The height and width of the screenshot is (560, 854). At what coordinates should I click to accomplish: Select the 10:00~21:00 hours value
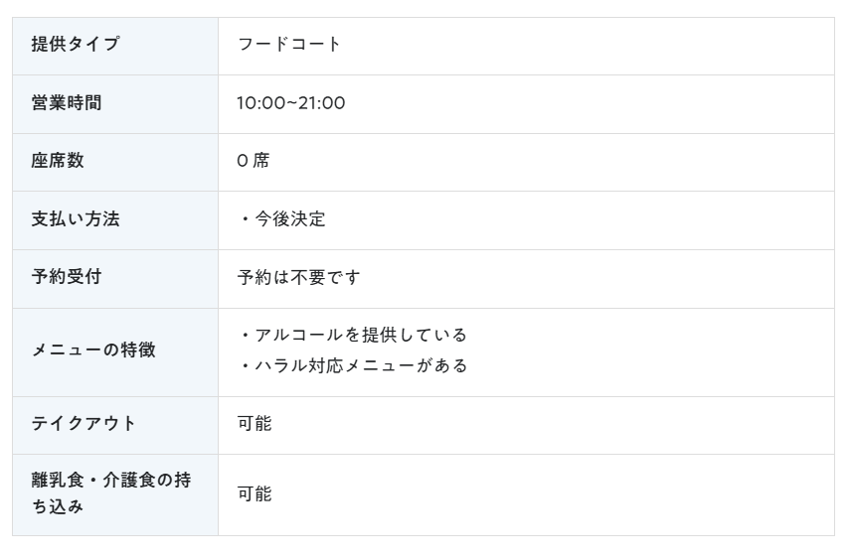pos(291,102)
